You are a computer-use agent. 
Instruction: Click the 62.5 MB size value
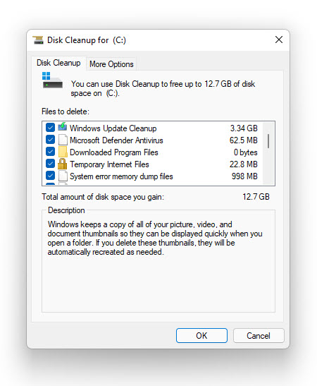[x=244, y=140]
